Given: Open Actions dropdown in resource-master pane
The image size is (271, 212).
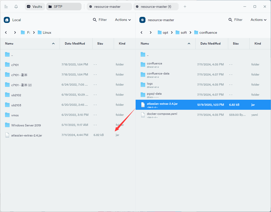Looking at the screenshot, I should click(259, 20).
